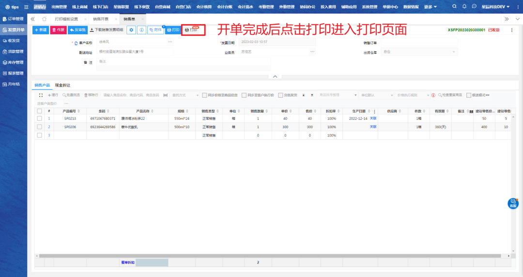Screen dimensions: 523x277
Task: Open the settings gear on invoice toolbar
Action: [131, 30]
